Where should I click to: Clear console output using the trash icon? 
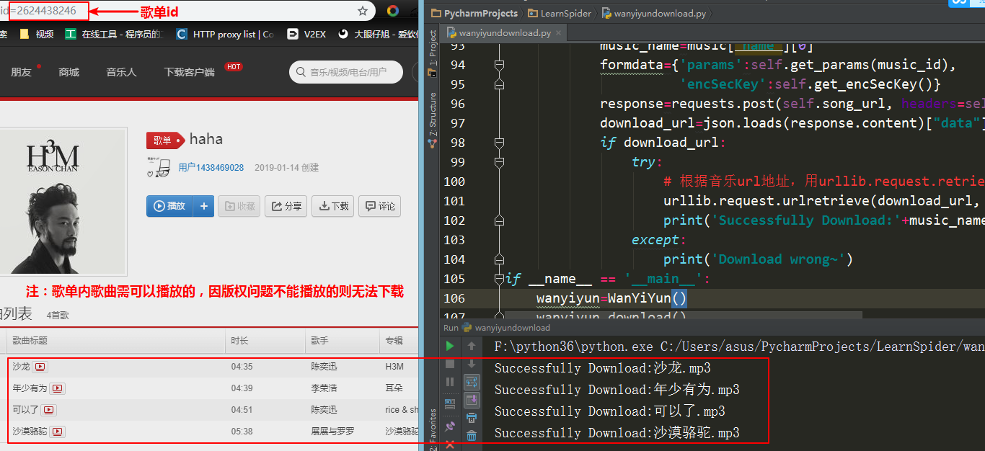point(472,435)
